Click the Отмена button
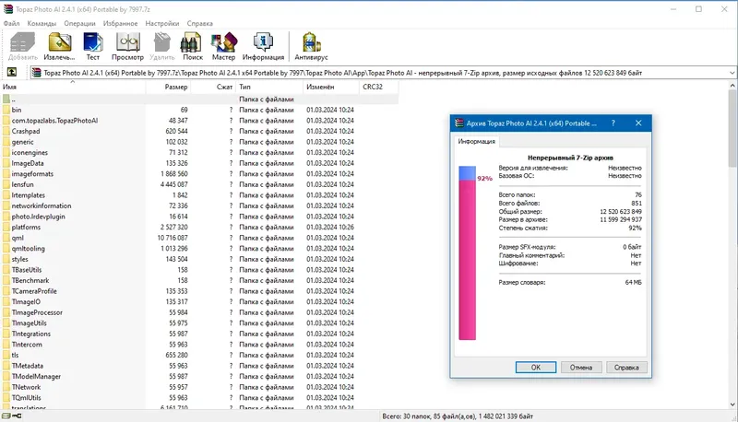 [x=581, y=368]
